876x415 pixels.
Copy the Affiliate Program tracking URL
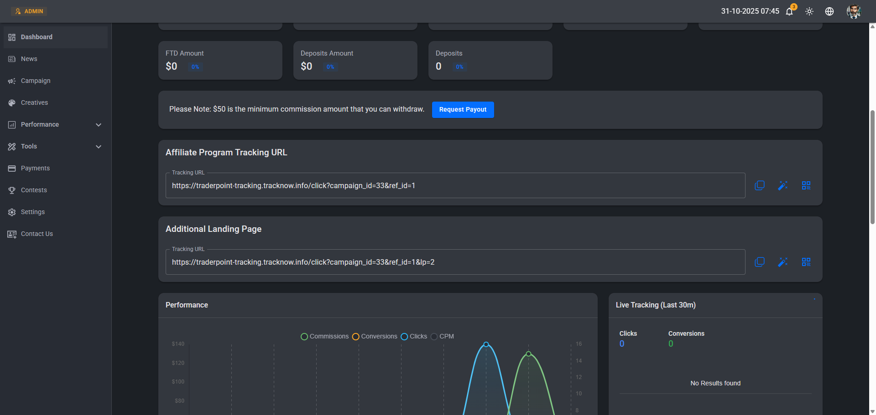click(760, 185)
